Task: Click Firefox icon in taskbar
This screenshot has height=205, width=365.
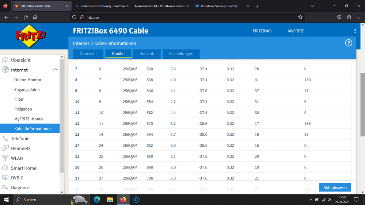Action: tap(123, 200)
